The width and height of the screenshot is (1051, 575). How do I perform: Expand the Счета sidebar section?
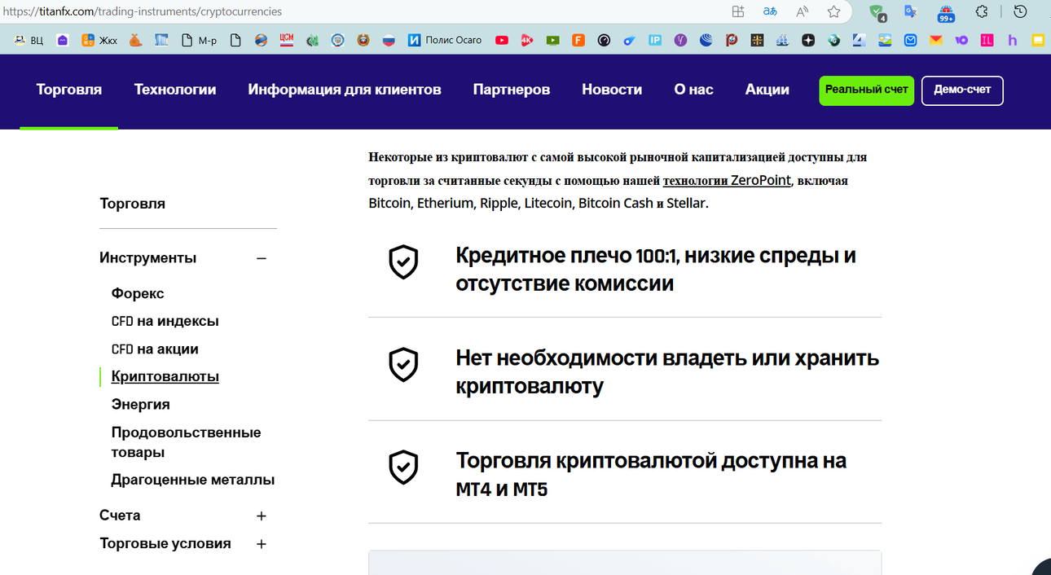click(262, 516)
